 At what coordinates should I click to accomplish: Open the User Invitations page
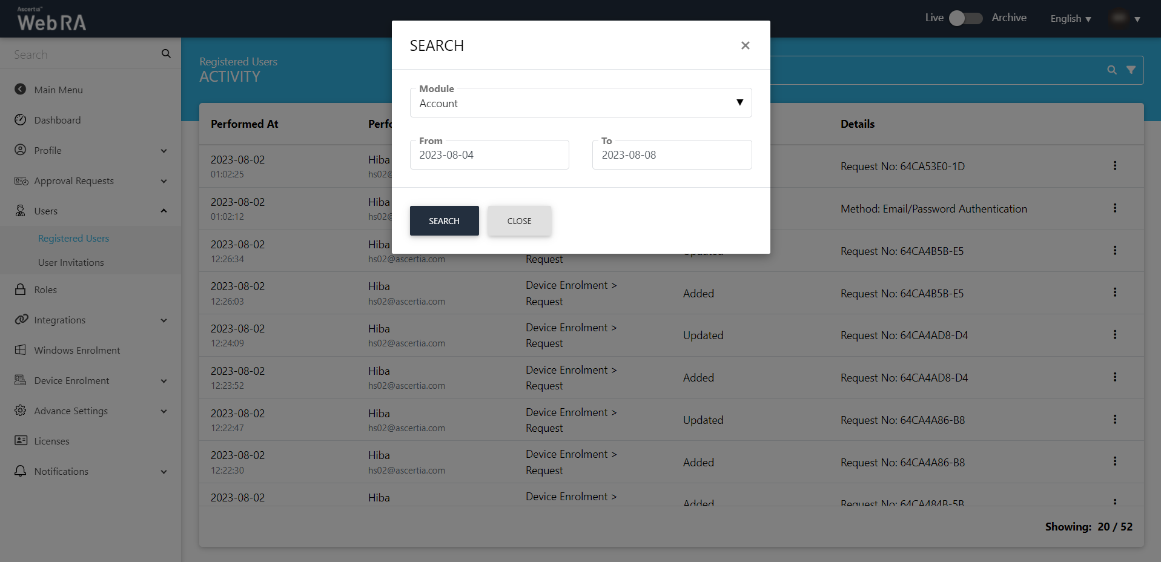pyautogui.click(x=71, y=262)
